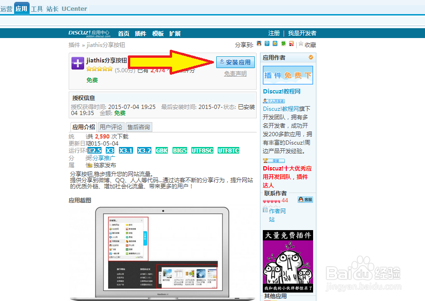
Task: Click the 已安装 status text
Action: click(246, 107)
